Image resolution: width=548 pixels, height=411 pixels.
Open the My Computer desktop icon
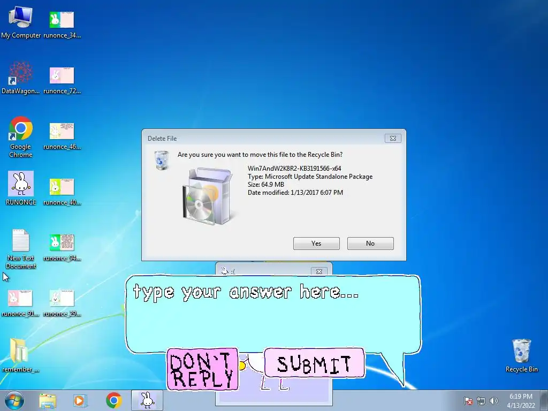click(x=21, y=22)
